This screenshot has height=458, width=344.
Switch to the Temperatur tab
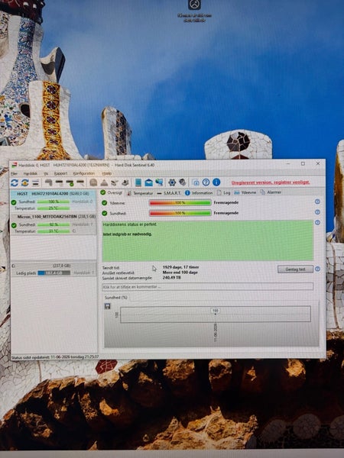pos(140,193)
